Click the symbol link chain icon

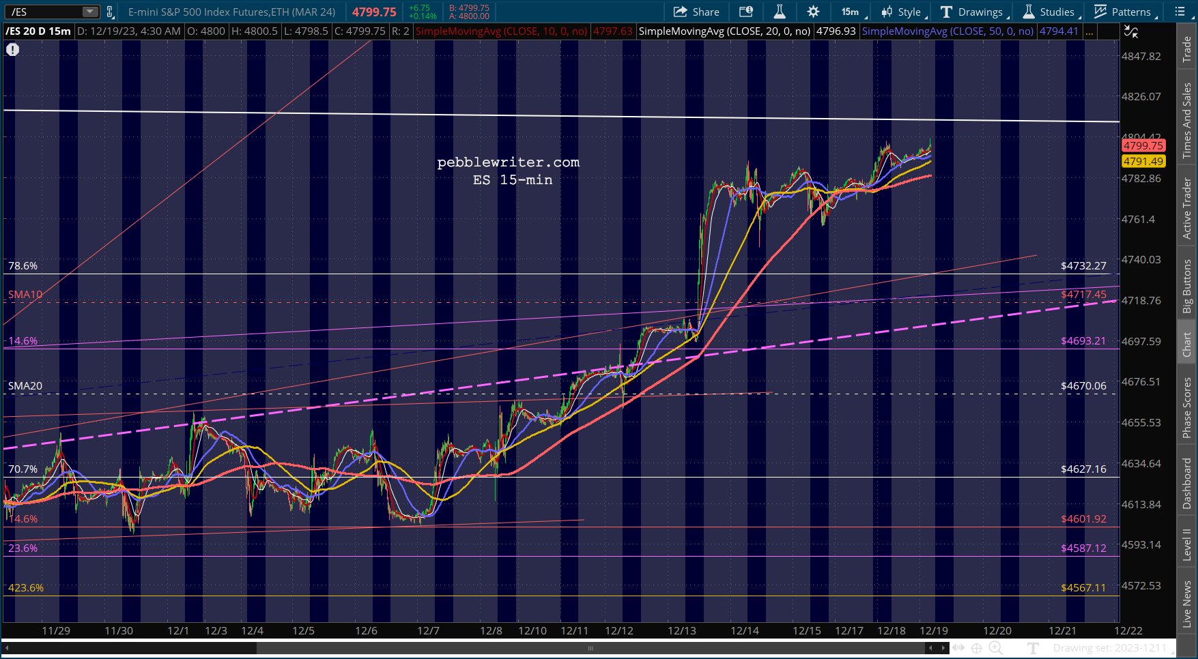click(x=110, y=12)
